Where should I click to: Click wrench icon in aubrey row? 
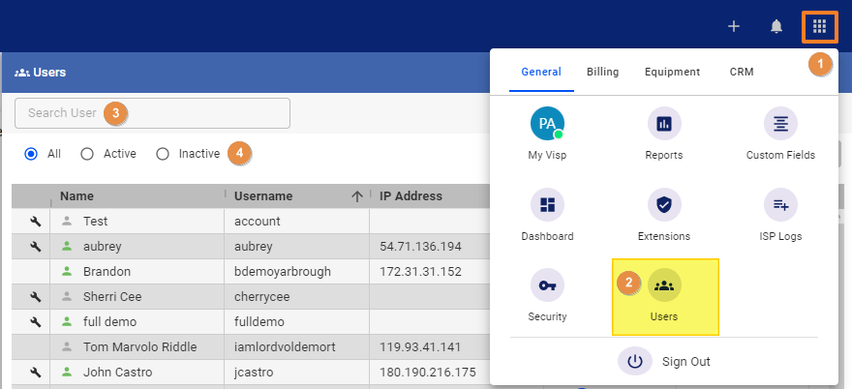(x=35, y=247)
